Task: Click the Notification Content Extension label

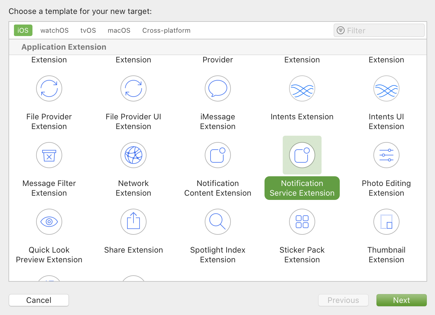Action: pyautogui.click(x=218, y=188)
